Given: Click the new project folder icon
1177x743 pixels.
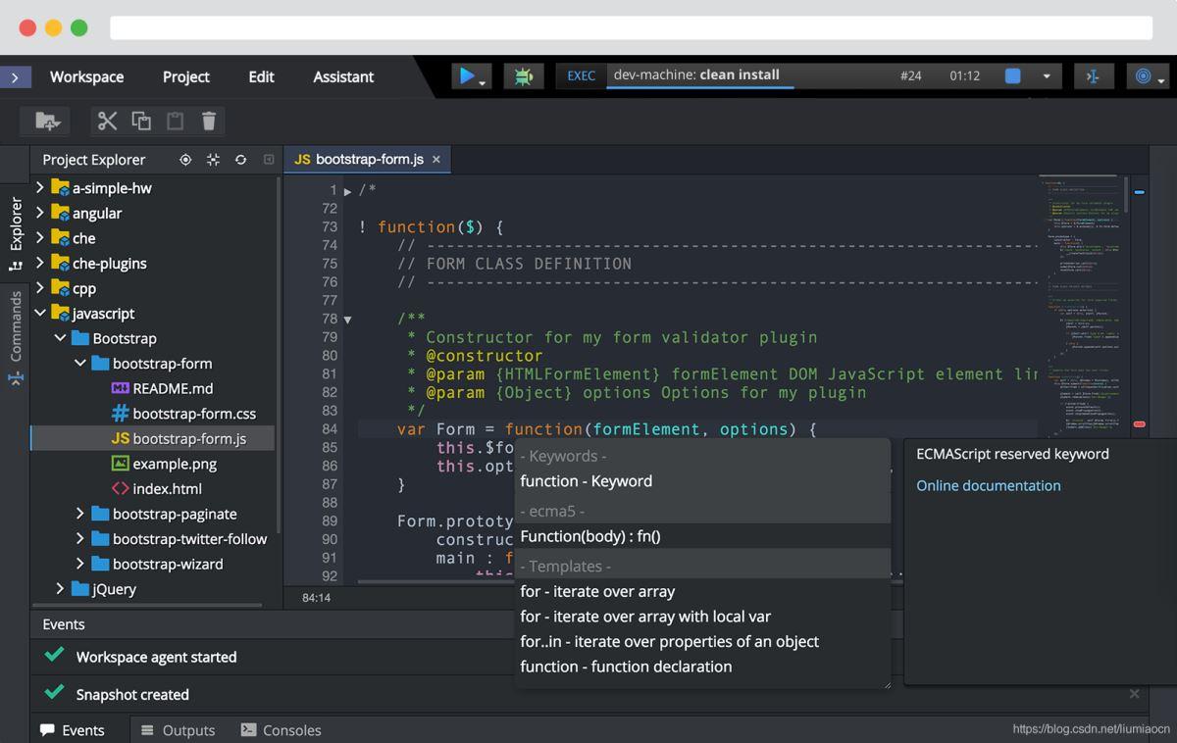Looking at the screenshot, I should point(47,121).
